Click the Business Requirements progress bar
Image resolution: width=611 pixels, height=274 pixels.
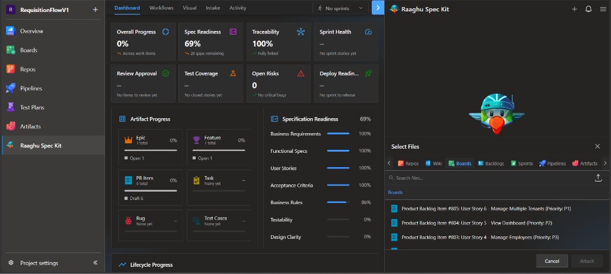coord(338,134)
